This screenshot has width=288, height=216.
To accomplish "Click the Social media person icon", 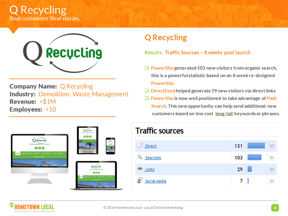I will tap(139, 181).
